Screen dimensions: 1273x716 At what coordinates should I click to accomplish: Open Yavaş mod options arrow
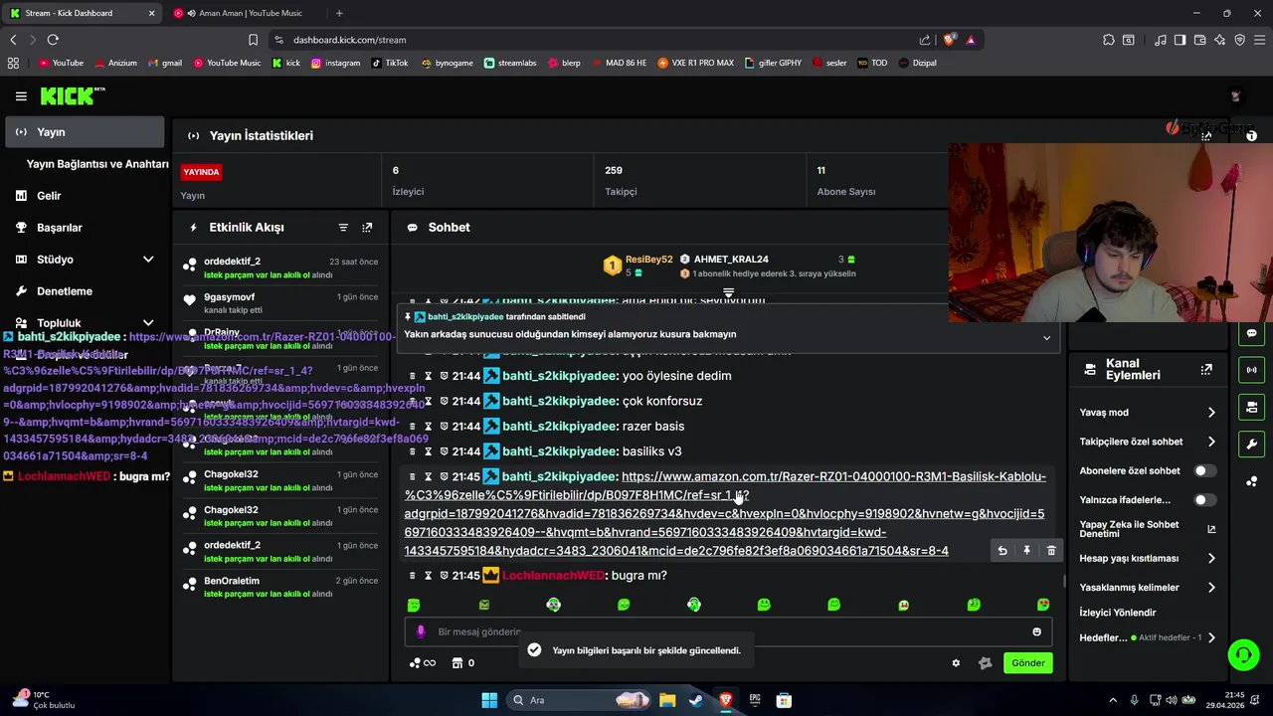click(x=1211, y=413)
